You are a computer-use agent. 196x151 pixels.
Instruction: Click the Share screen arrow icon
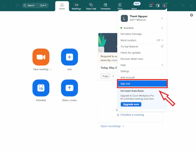point(69,88)
